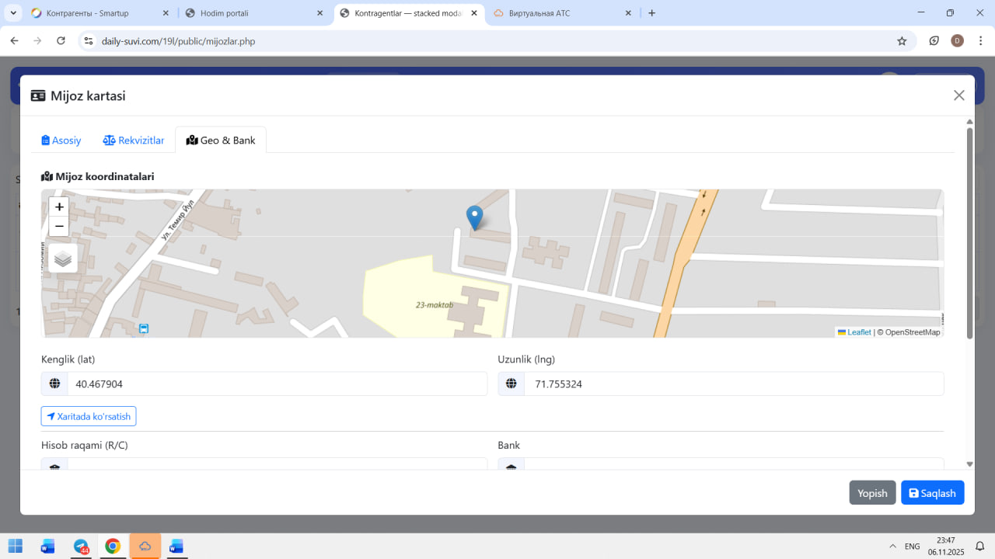Click the bus stop icon on map

point(144,328)
